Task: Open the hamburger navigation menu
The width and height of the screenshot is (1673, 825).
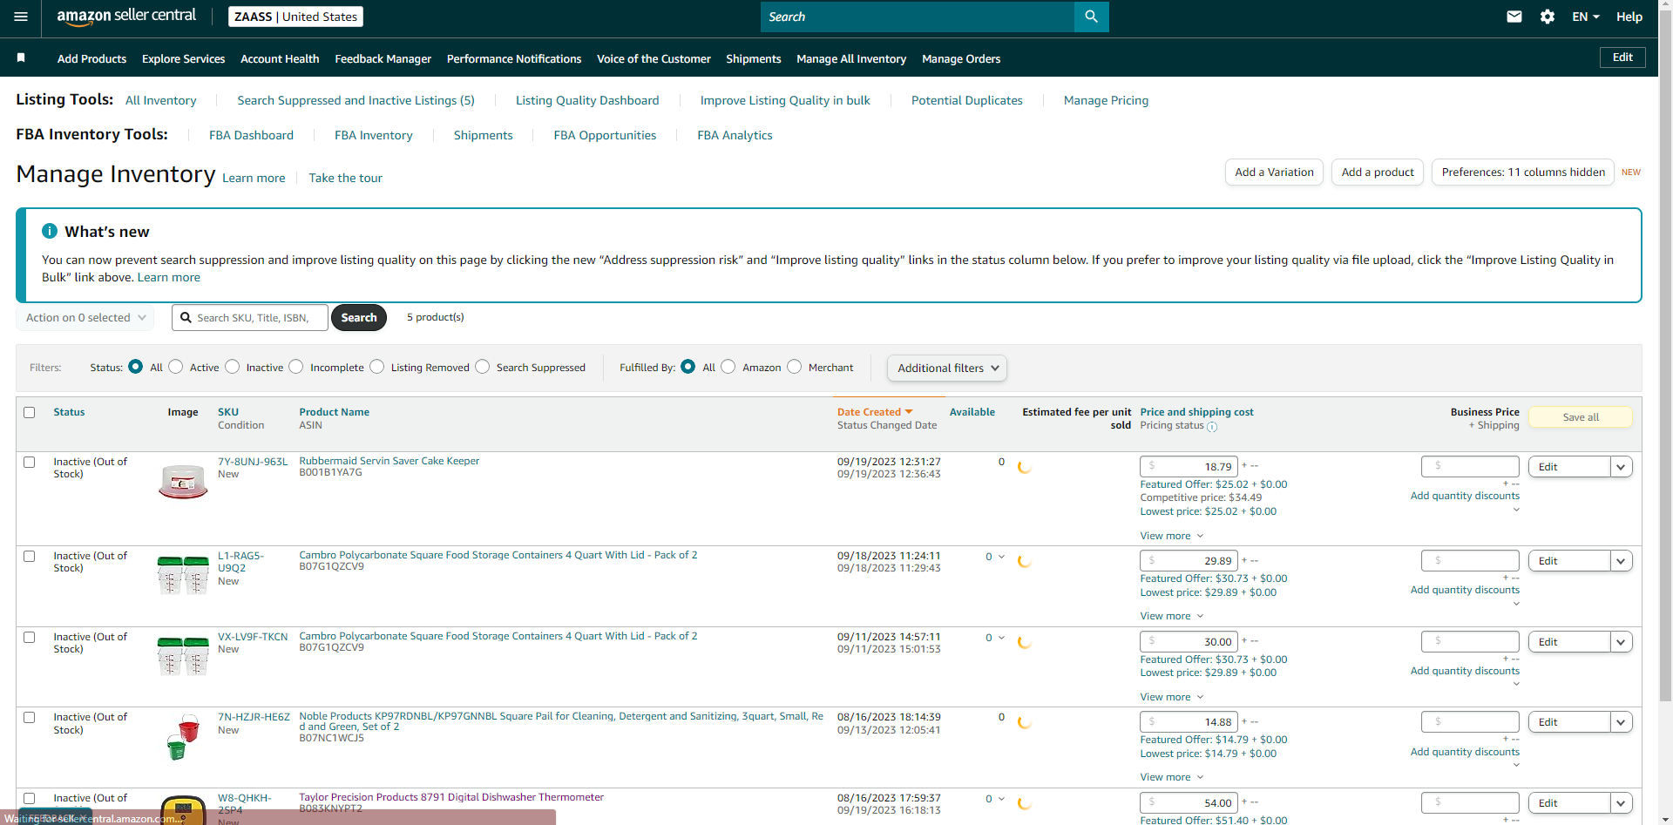Action: coord(21,17)
